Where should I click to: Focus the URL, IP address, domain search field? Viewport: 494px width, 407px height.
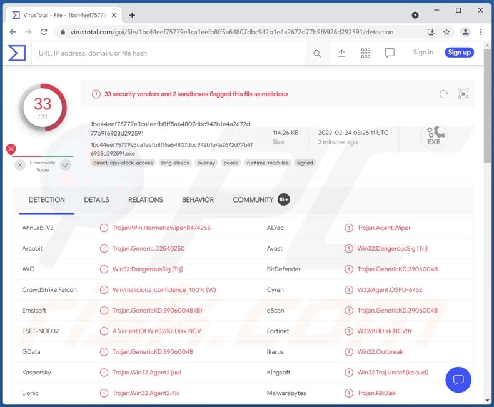168,53
